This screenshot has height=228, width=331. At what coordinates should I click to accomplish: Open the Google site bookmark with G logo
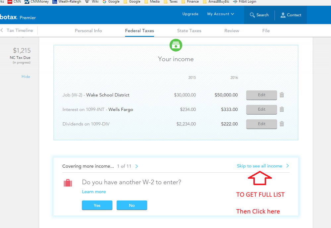click(x=111, y=2)
